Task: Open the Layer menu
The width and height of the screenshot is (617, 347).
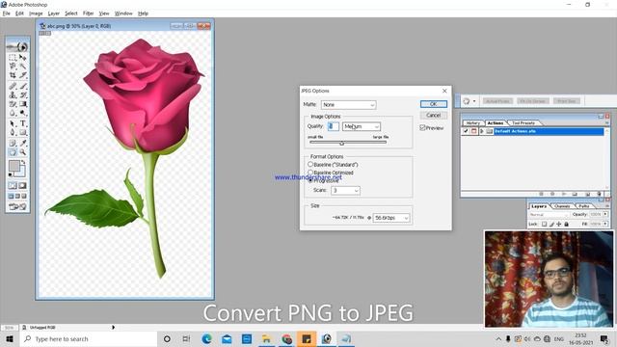Action: 54,13
